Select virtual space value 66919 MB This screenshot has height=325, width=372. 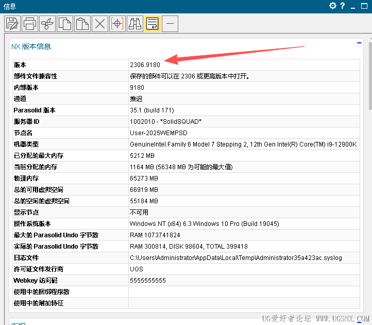(144, 190)
